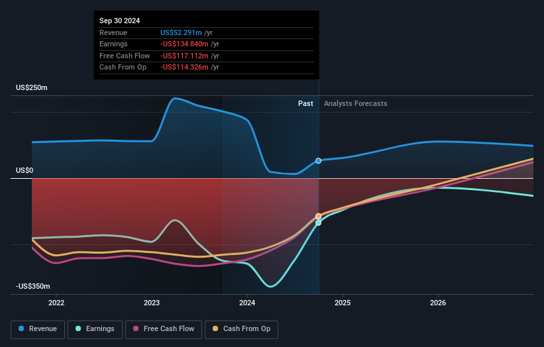Toggle the Earnings series in the legend

click(95, 329)
